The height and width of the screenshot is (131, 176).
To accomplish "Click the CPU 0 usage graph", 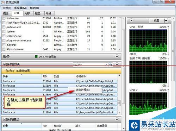I will coord(148,103).
